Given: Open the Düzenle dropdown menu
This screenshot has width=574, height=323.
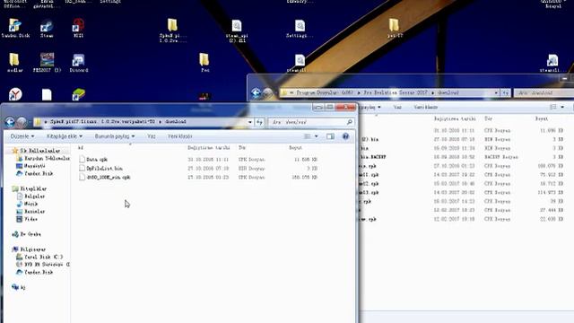Looking at the screenshot, I should click(22, 136).
